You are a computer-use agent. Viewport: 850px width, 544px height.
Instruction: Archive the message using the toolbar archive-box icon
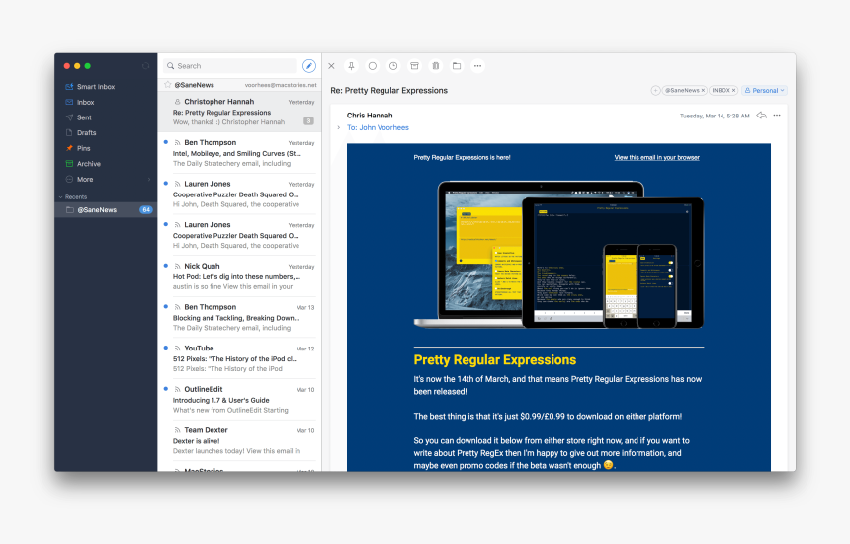(x=415, y=66)
